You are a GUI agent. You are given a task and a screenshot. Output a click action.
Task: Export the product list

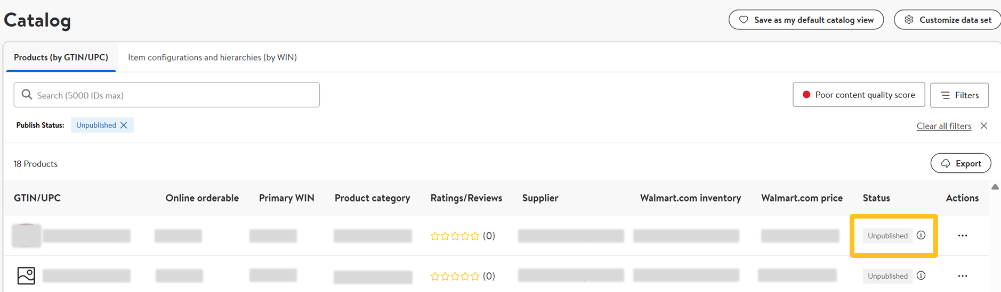[x=960, y=163]
